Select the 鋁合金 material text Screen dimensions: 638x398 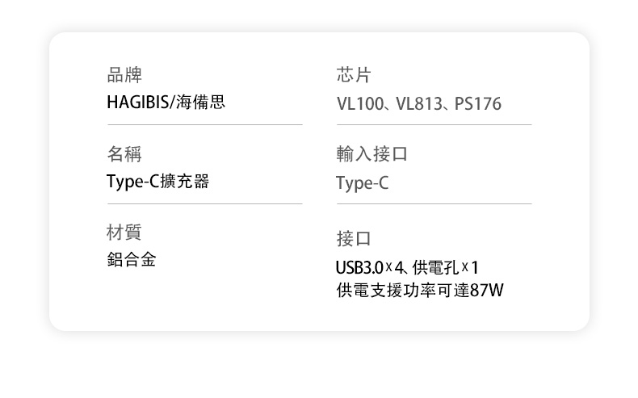click(132, 259)
